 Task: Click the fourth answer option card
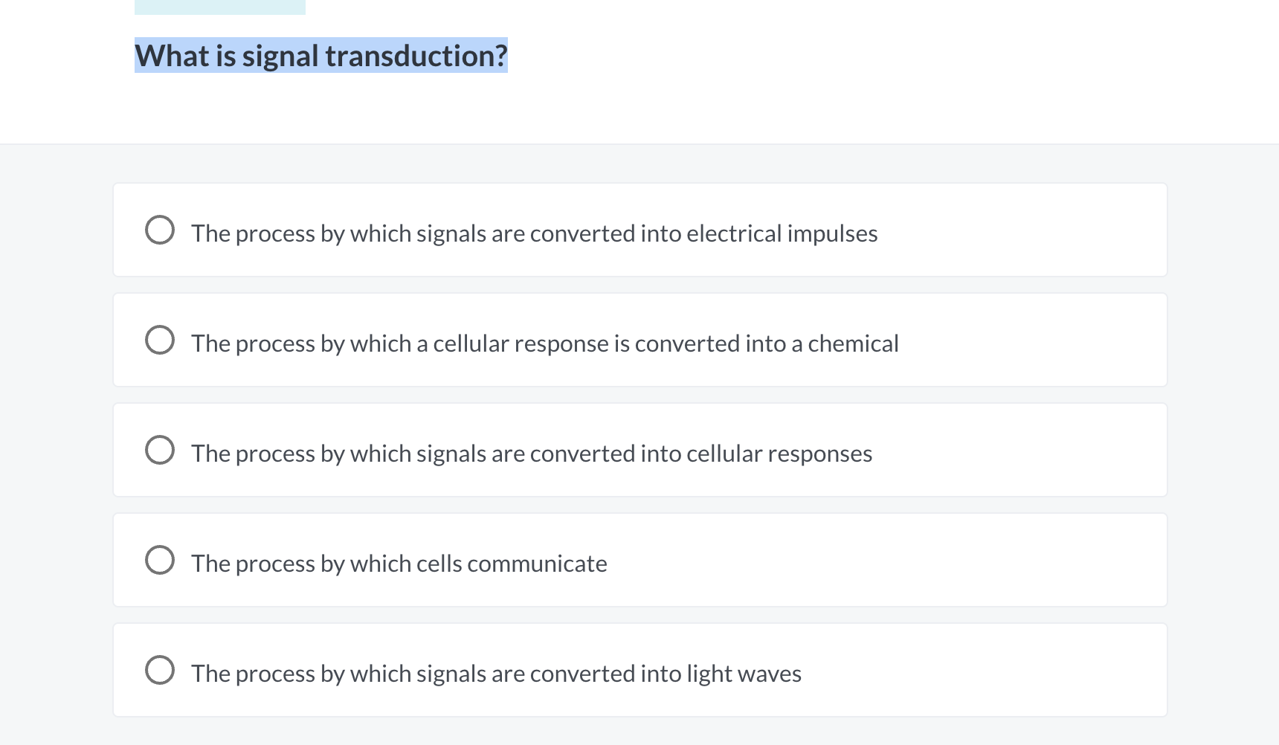639,560
